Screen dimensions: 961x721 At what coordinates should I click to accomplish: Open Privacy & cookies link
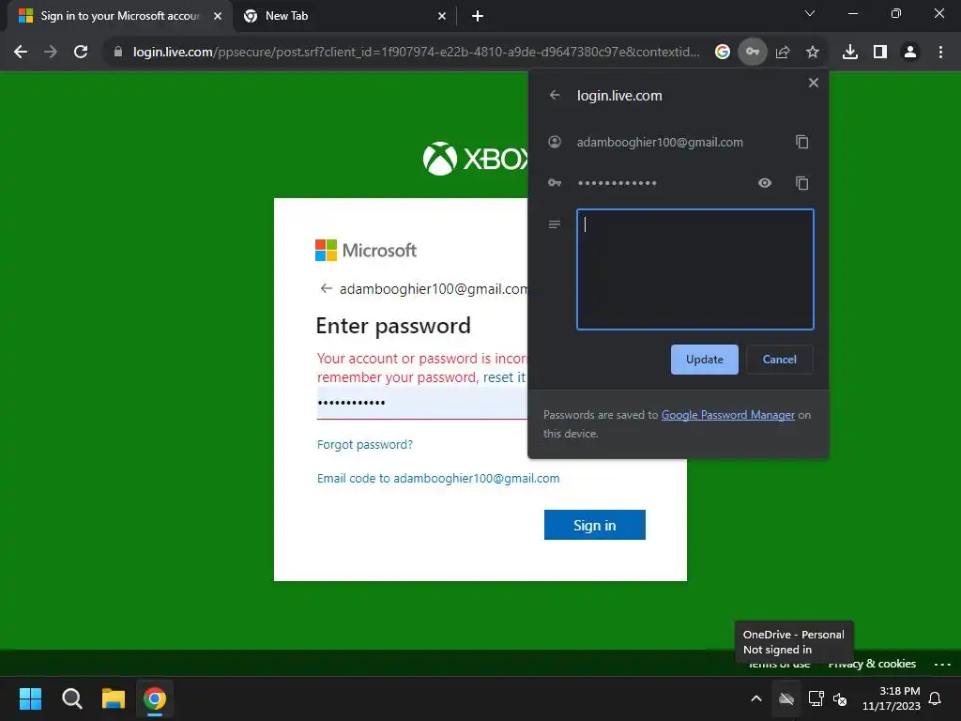click(872, 664)
